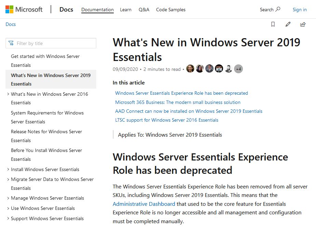Screen dimensions: 316x230
Task: Open the Documentation tab
Action: click(97, 10)
